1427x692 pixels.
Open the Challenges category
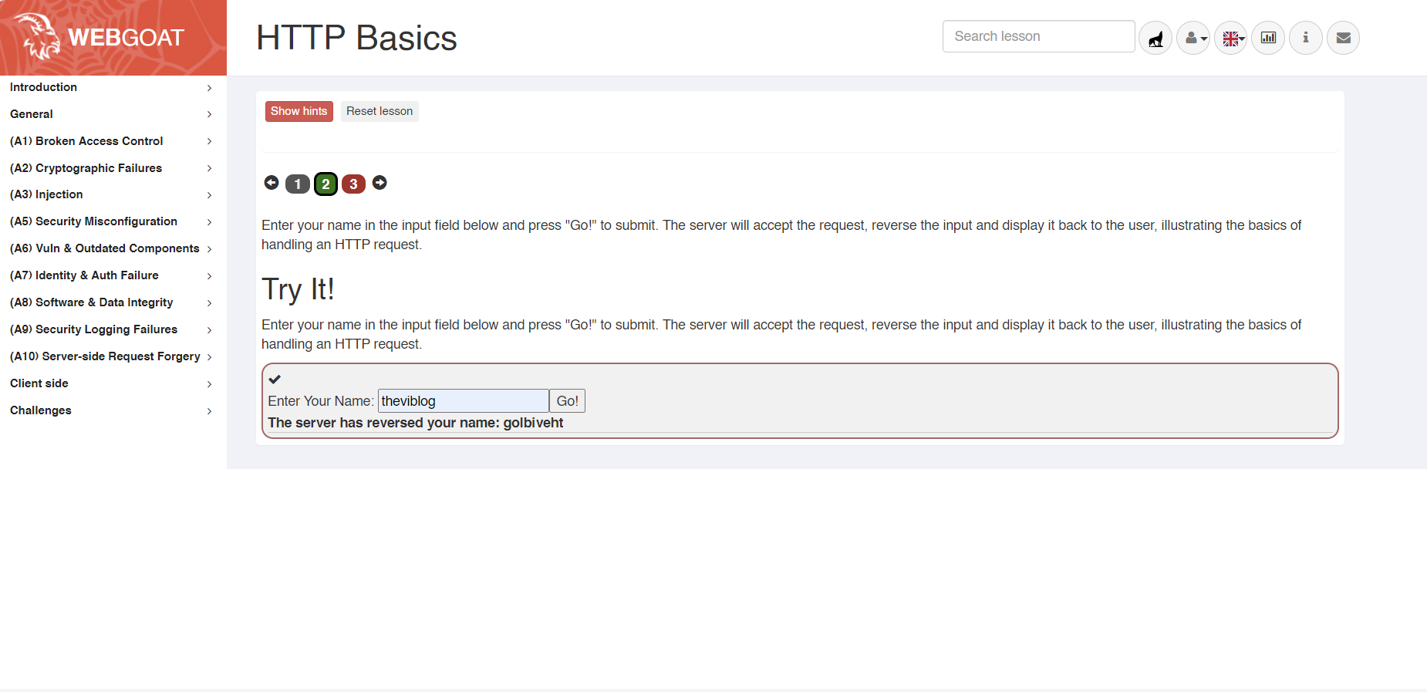pos(110,410)
